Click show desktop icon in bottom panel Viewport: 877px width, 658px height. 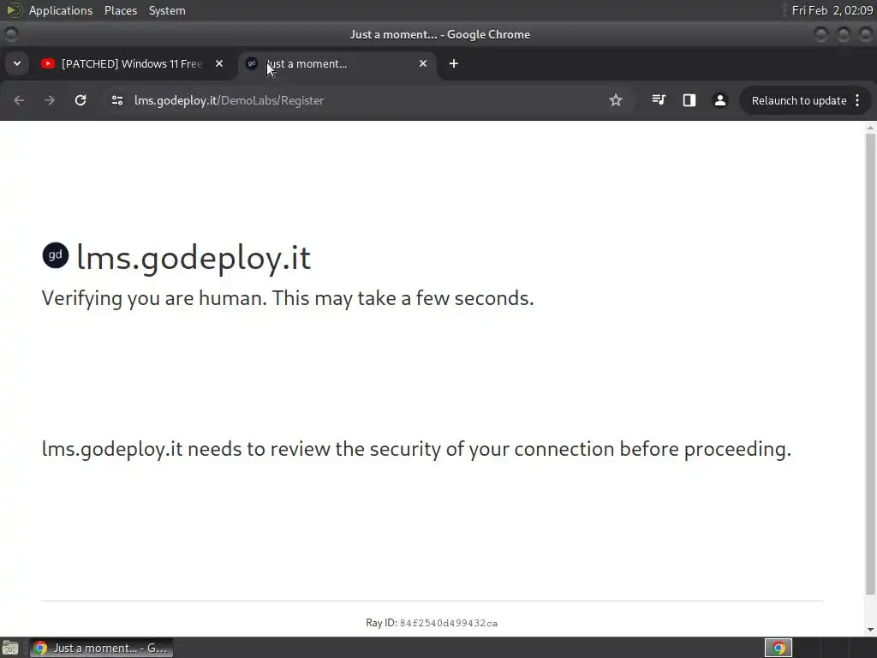10,648
